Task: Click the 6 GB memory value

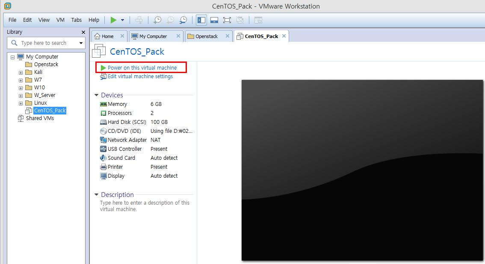Action: pyautogui.click(x=156, y=104)
